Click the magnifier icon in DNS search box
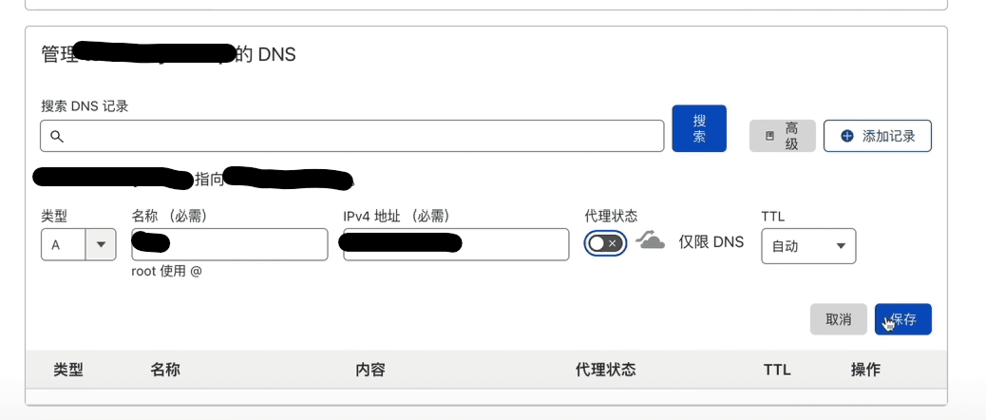The height and width of the screenshot is (420, 986). coord(57,137)
